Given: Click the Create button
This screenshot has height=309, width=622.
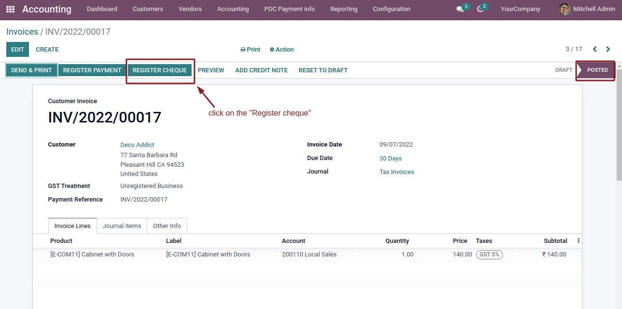Looking at the screenshot, I should [47, 49].
